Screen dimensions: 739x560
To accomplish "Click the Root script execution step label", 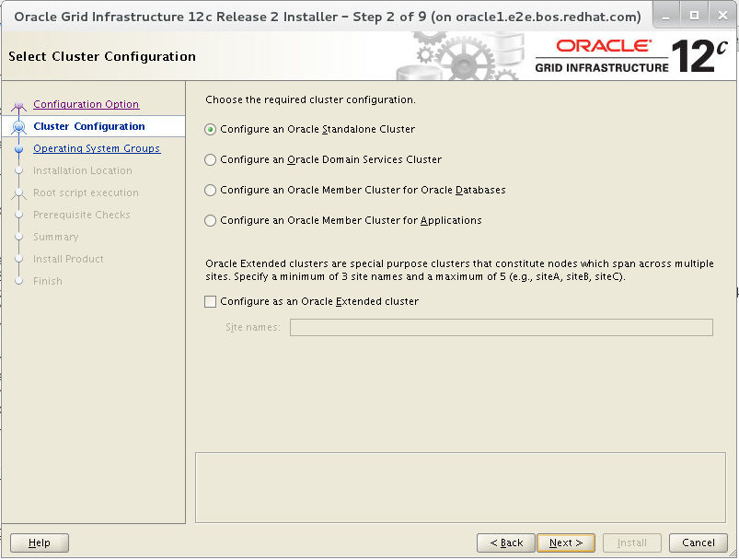I will [x=86, y=192].
